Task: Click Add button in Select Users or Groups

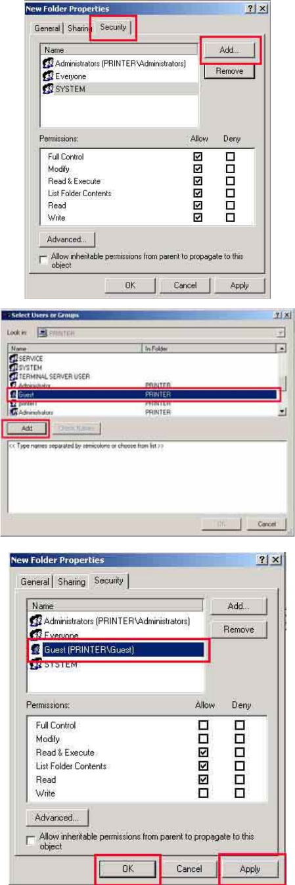Action: pos(28,428)
